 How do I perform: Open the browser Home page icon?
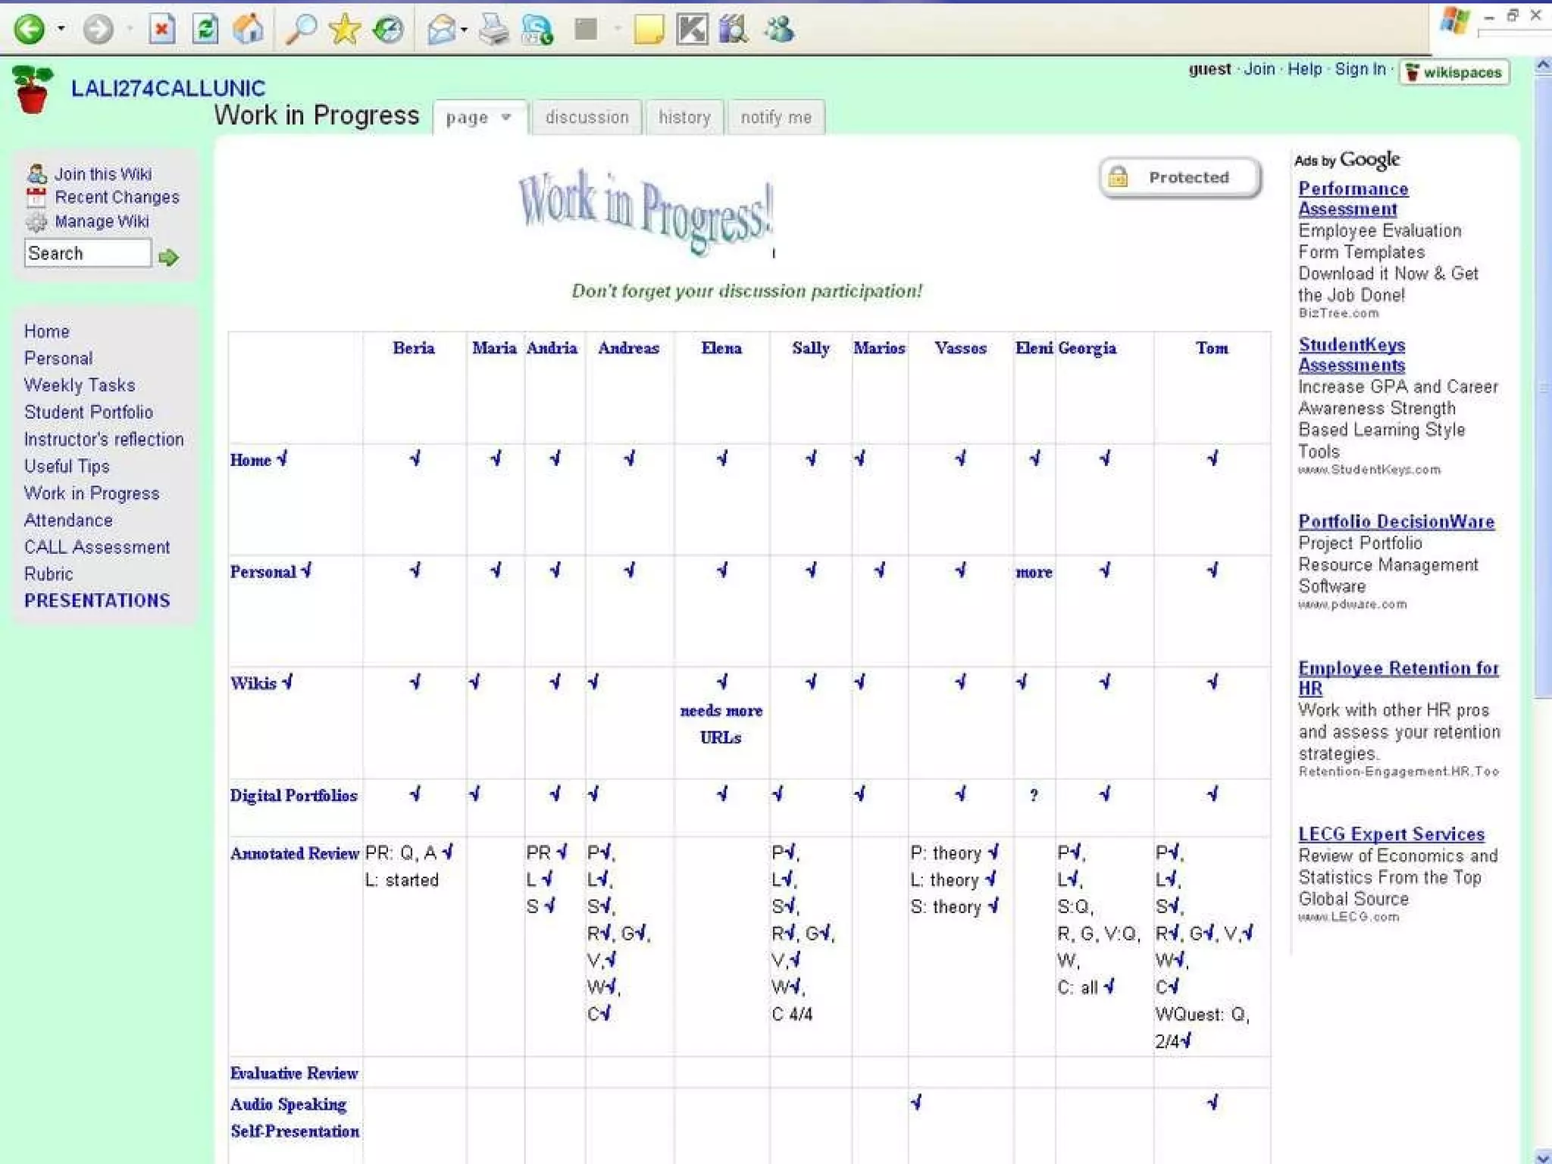pyautogui.click(x=248, y=30)
